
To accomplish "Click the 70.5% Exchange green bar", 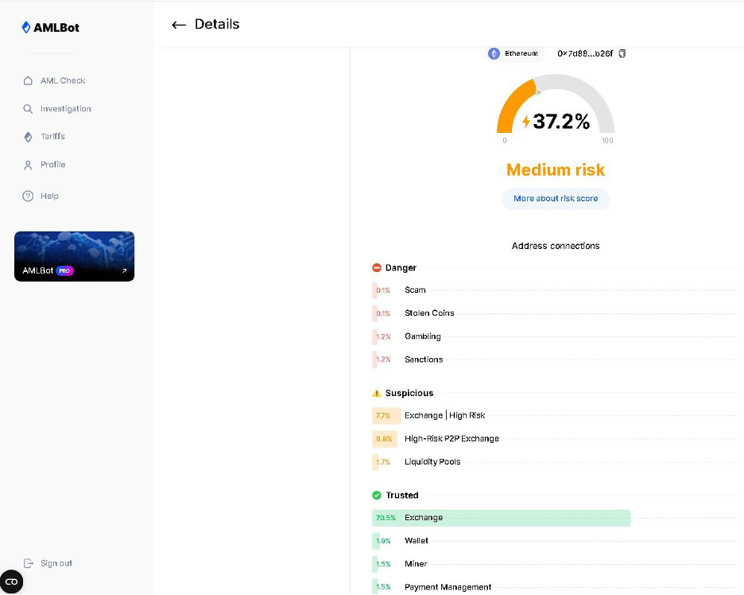I will point(501,518).
